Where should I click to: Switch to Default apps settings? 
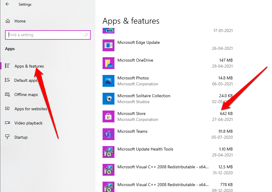[x=26, y=80]
